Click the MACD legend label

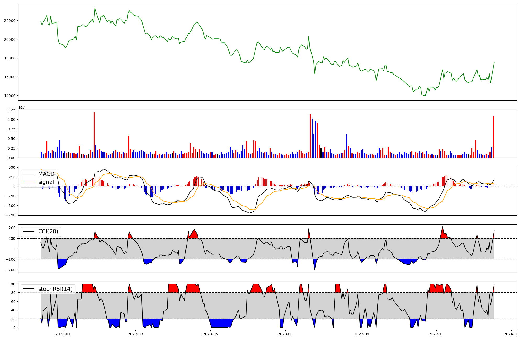46,174
